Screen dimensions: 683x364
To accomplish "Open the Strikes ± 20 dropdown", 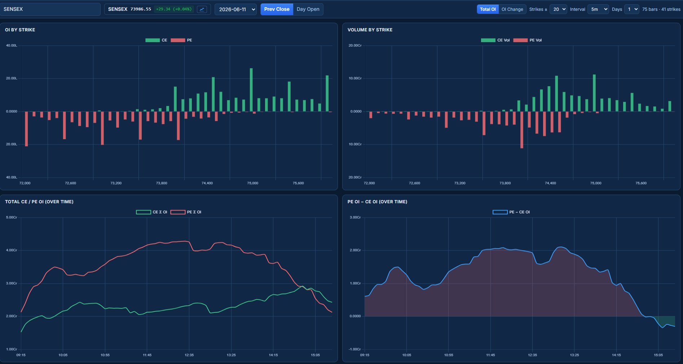I will (558, 9).
